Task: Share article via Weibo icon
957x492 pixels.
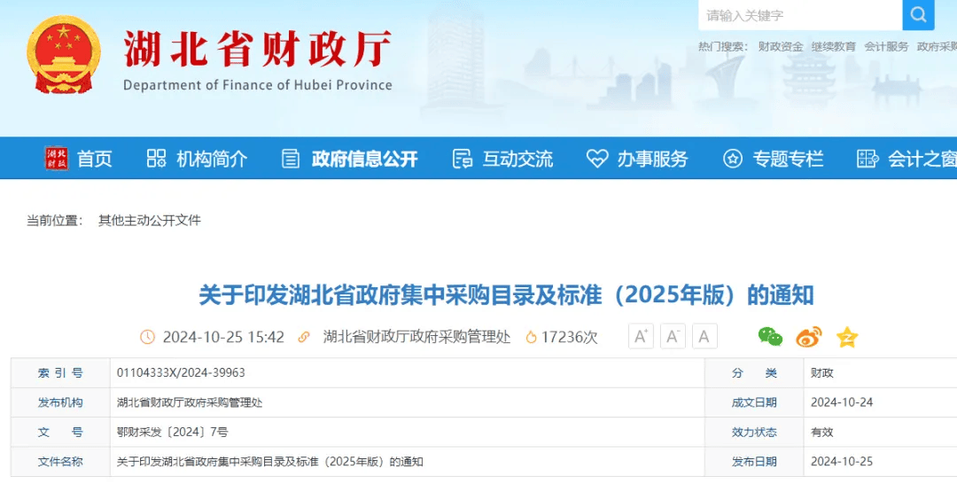Action: coord(809,336)
